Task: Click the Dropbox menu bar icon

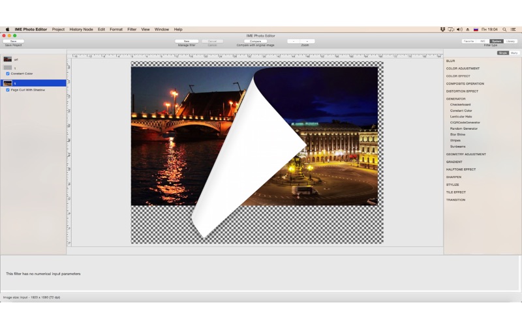Action: 442,29
